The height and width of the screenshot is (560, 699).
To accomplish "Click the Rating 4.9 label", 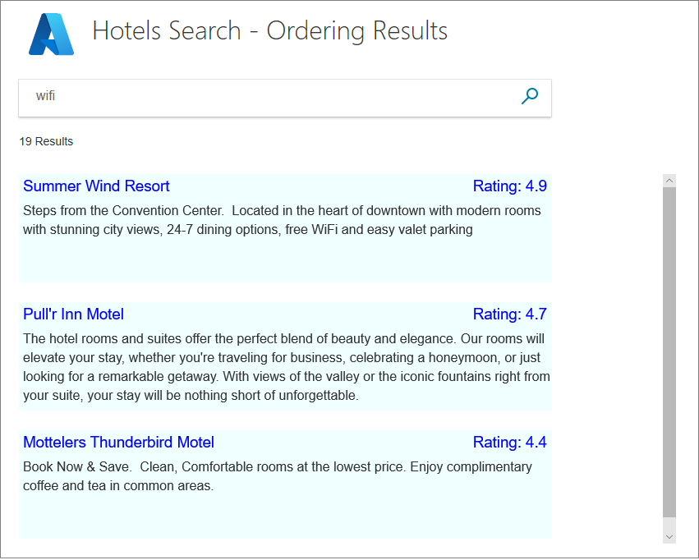I will 509,186.
